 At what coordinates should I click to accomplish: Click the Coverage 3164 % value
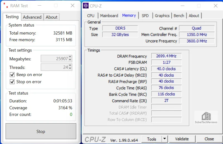65,108
